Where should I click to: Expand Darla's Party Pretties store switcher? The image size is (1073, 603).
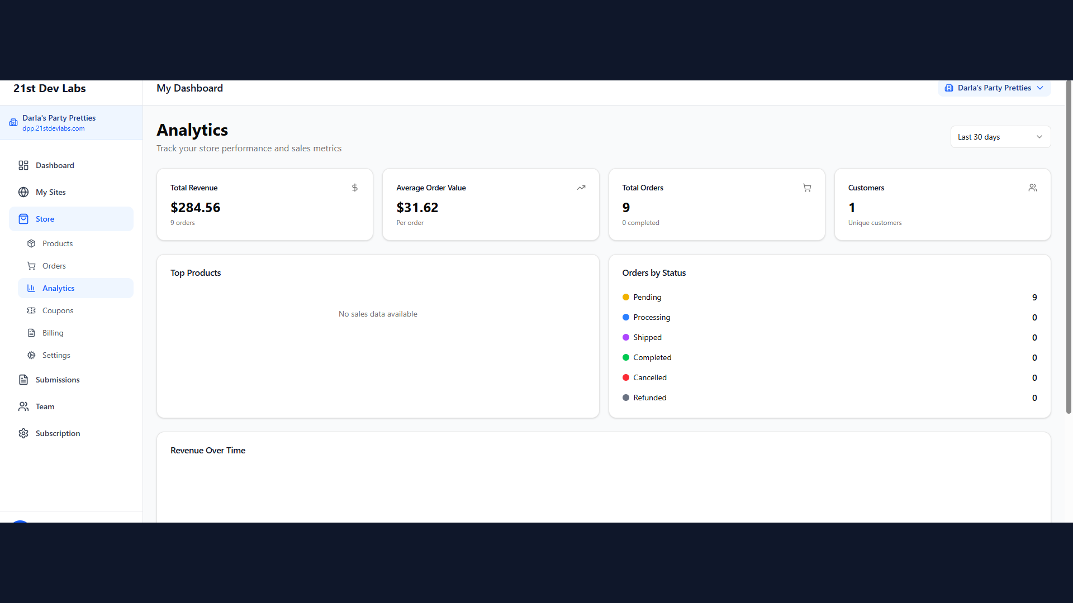pyautogui.click(x=993, y=88)
